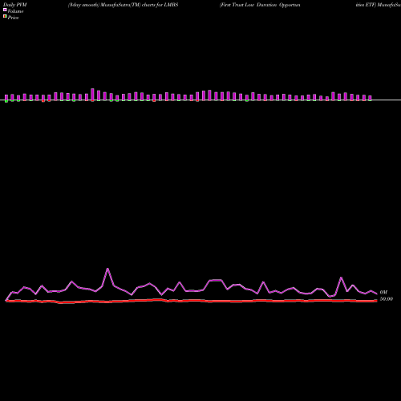Click the Price legend color swatch
Viewport: 401px width, 401px height.
(5, 16)
